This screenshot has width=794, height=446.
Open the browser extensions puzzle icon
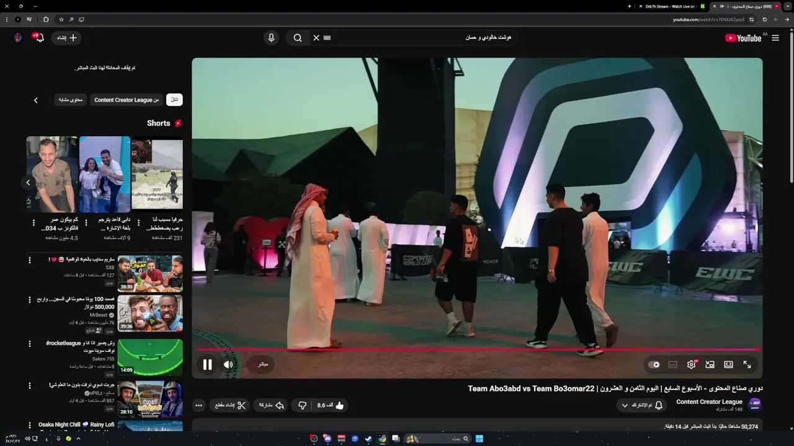[x=46, y=19]
